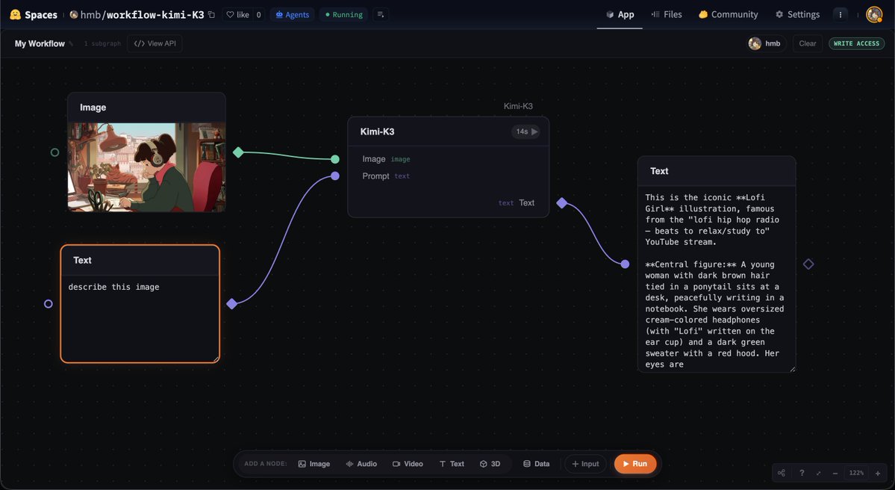Click the prompt Text node's left input port
The width and height of the screenshot is (895, 490).
tap(49, 304)
